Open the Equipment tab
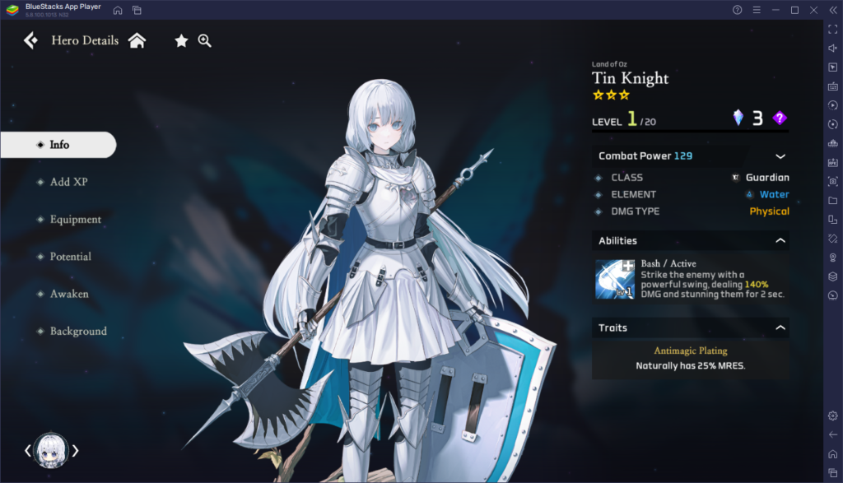The width and height of the screenshot is (843, 483). [x=75, y=220]
